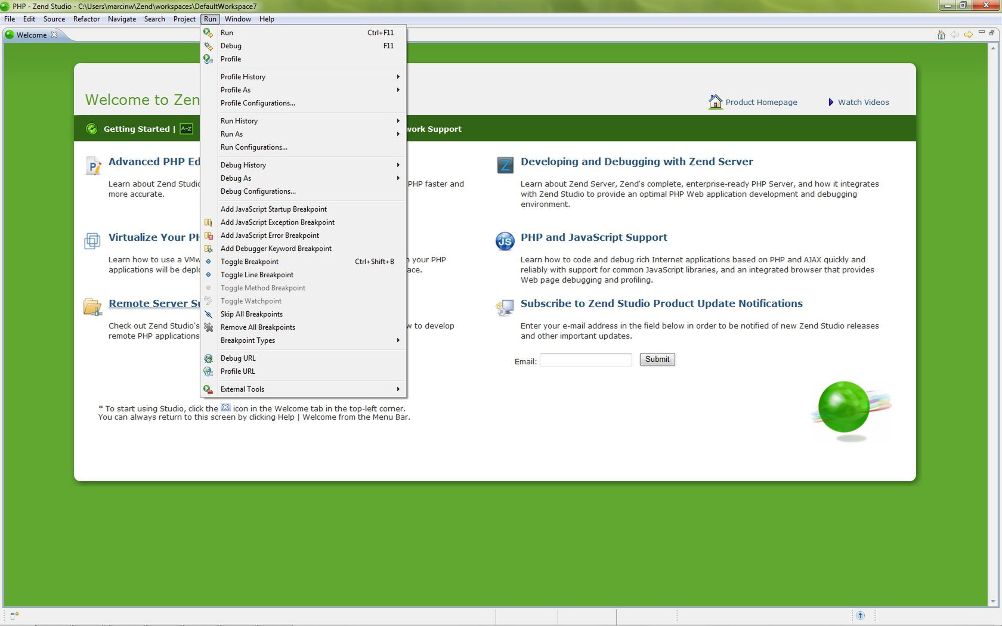The height and width of the screenshot is (626, 1002).
Task: Click the Add JavaScript Exception Breakpoint icon
Action: point(208,222)
